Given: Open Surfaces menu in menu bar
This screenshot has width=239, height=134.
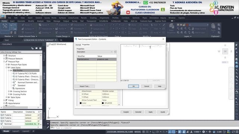Looking at the screenshot, I should point(62,18).
